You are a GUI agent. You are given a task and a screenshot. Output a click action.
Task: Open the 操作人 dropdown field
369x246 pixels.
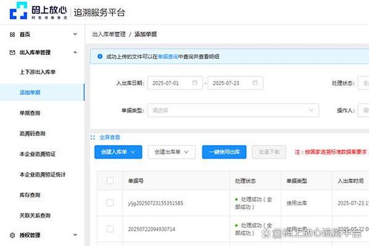pos(363,110)
